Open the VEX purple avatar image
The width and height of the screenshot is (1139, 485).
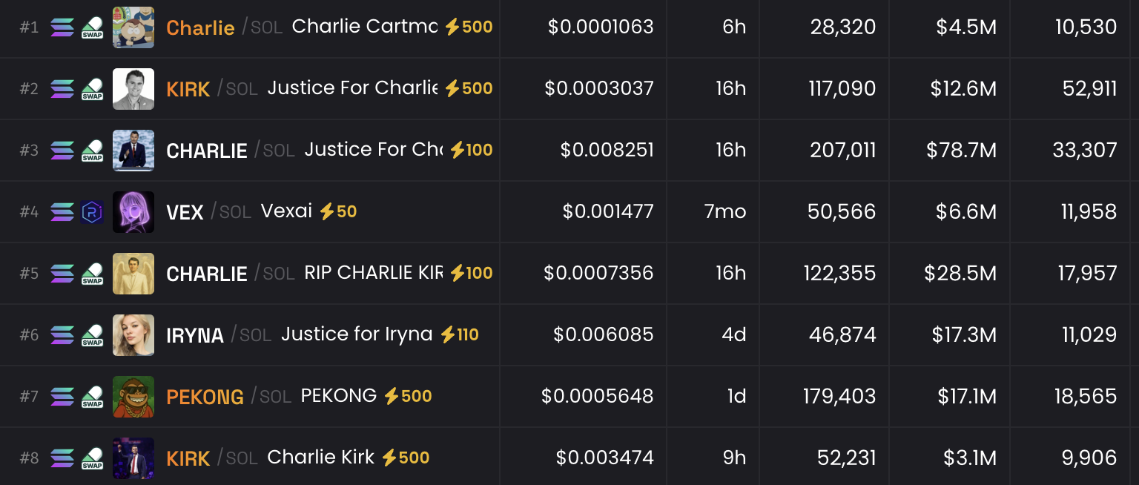click(x=133, y=212)
